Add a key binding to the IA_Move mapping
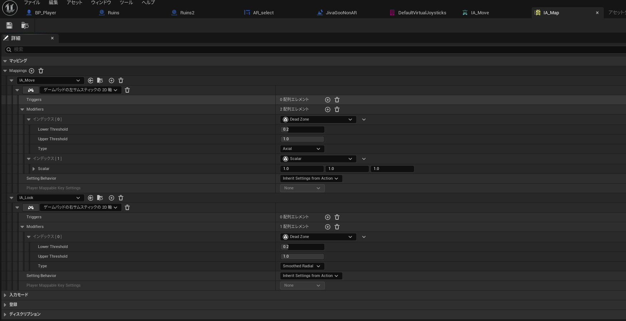The height and width of the screenshot is (321, 626). 112,81
